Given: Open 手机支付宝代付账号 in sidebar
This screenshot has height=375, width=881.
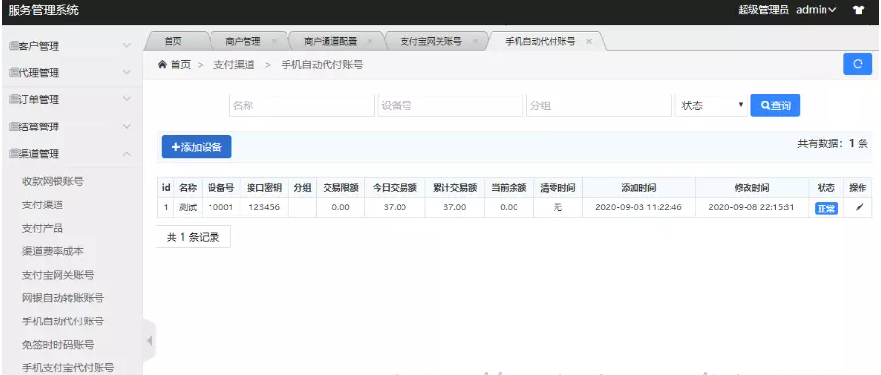Looking at the screenshot, I should pos(68,368).
